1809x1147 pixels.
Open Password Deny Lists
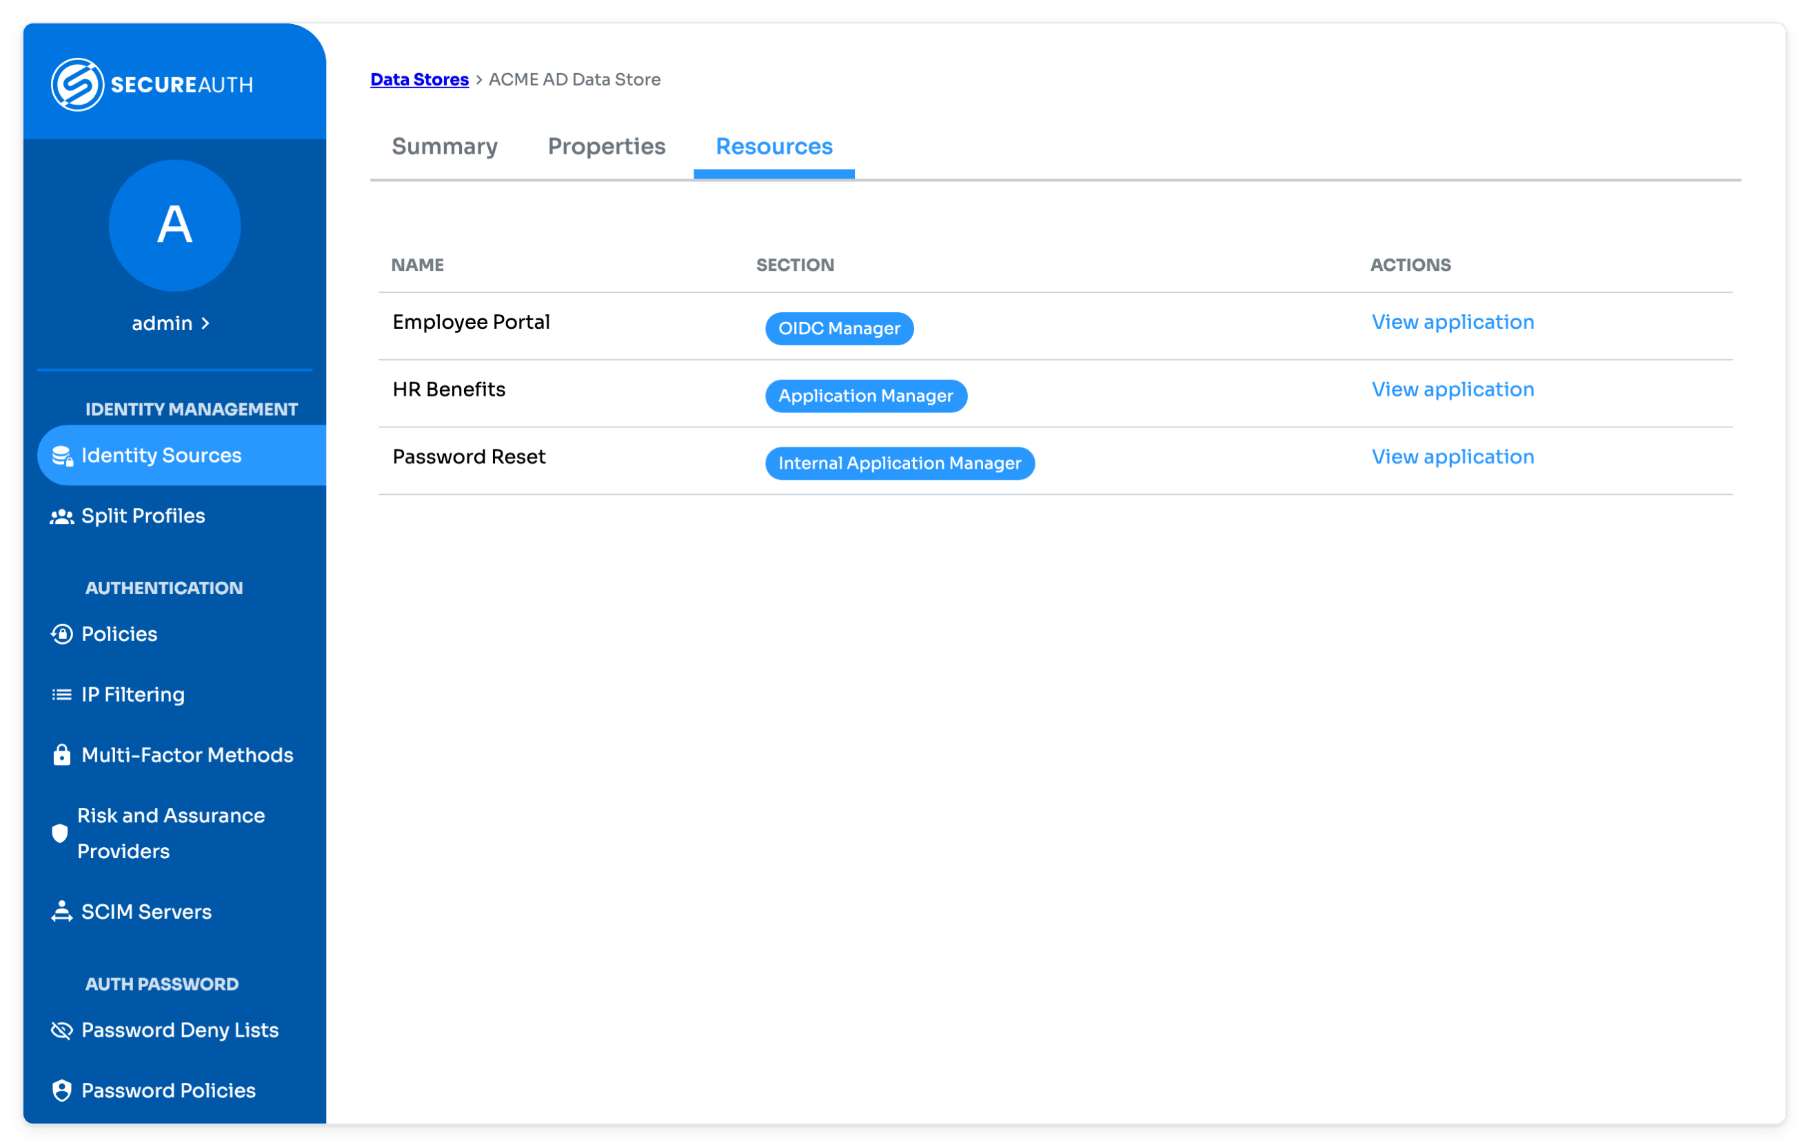point(179,1030)
